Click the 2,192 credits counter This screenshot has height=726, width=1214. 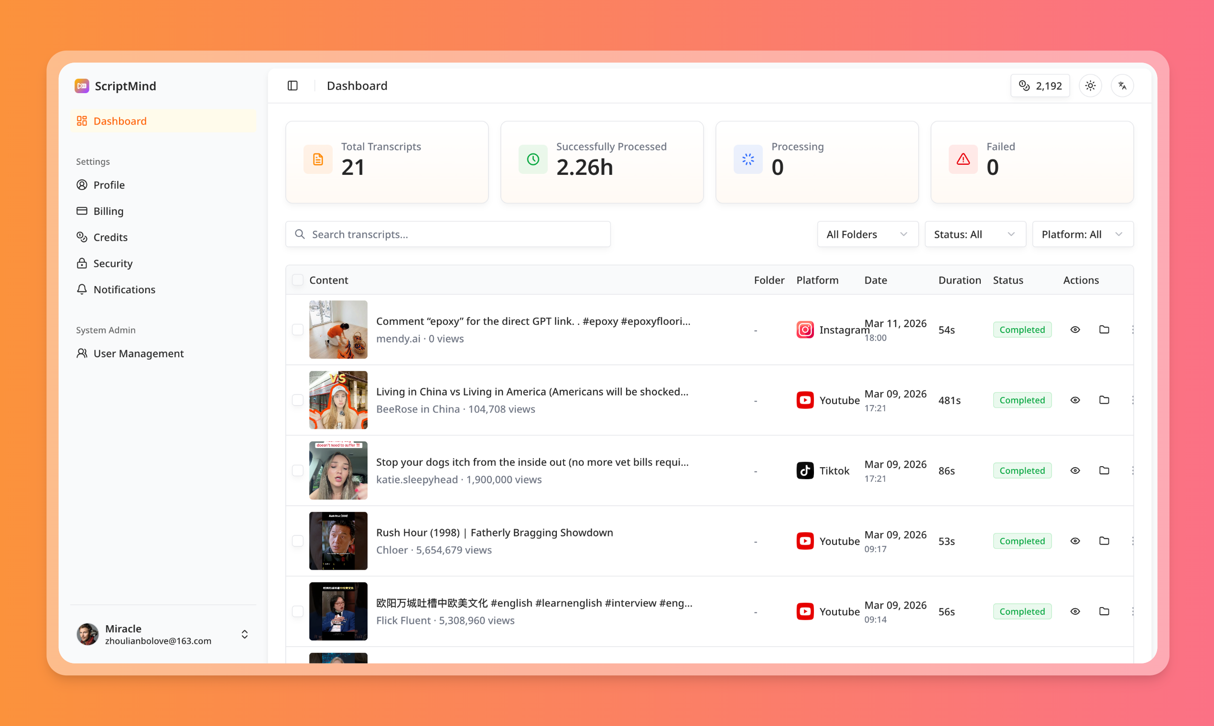click(1040, 85)
